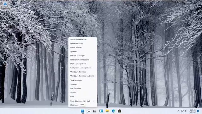Open Event Viewer menu item
202x114 pixels.
(x=83, y=47)
